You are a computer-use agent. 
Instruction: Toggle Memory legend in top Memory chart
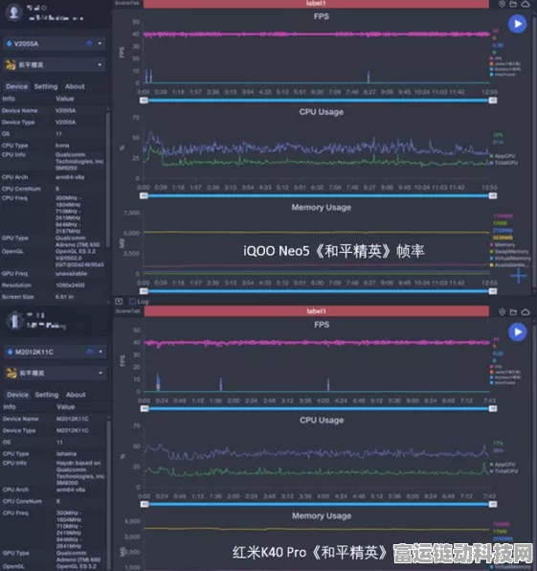pos(503,244)
